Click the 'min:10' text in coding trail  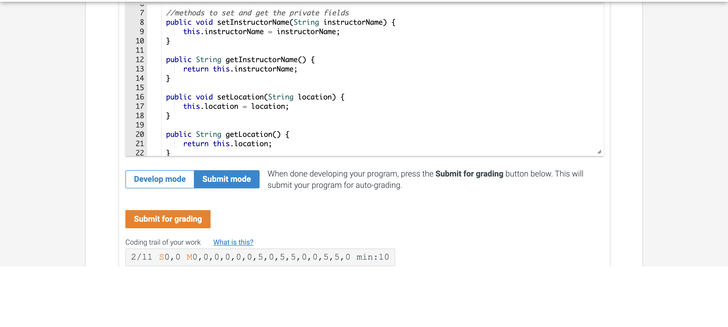(x=372, y=257)
